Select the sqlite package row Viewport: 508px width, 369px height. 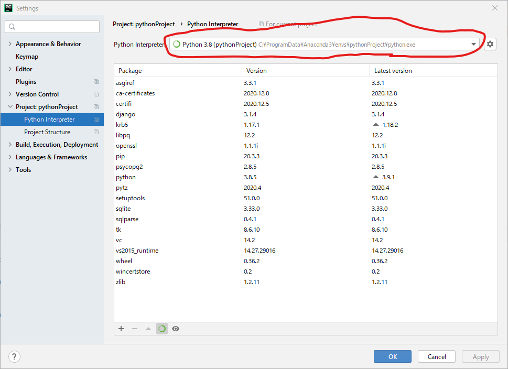click(x=306, y=208)
